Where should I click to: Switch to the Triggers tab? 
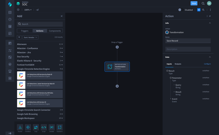click(x=25, y=31)
